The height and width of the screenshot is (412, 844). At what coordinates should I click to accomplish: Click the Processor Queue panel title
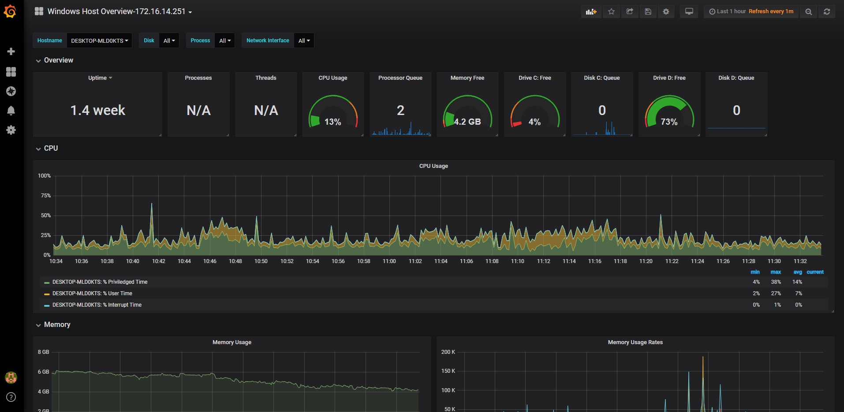pyautogui.click(x=400, y=78)
